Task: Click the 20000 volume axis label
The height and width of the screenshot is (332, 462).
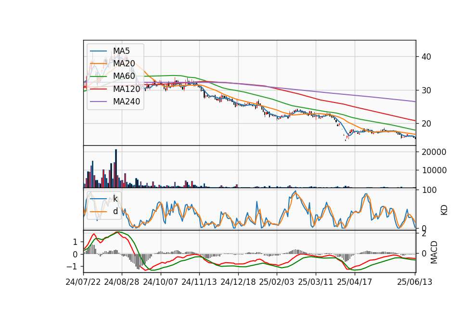Action: (x=434, y=152)
